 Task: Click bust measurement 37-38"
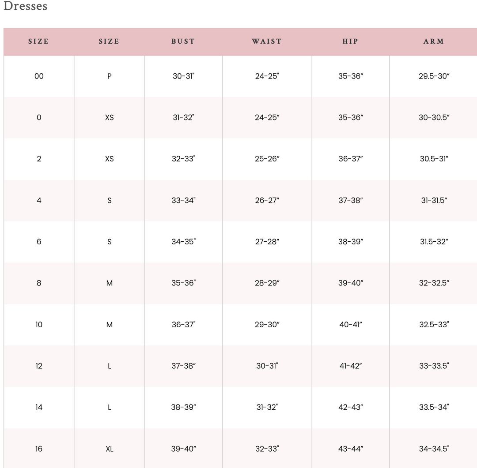coord(183,366)
